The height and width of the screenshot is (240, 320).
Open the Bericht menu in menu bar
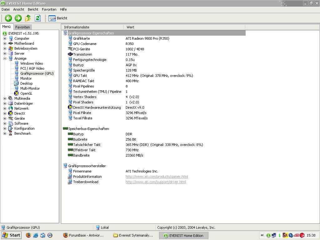tap(33, 9)
